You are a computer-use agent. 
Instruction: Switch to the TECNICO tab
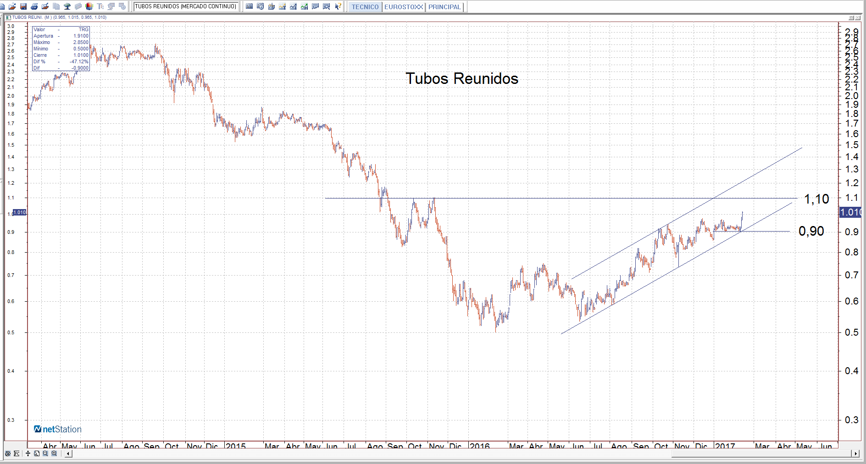click(x=365, y=7)
